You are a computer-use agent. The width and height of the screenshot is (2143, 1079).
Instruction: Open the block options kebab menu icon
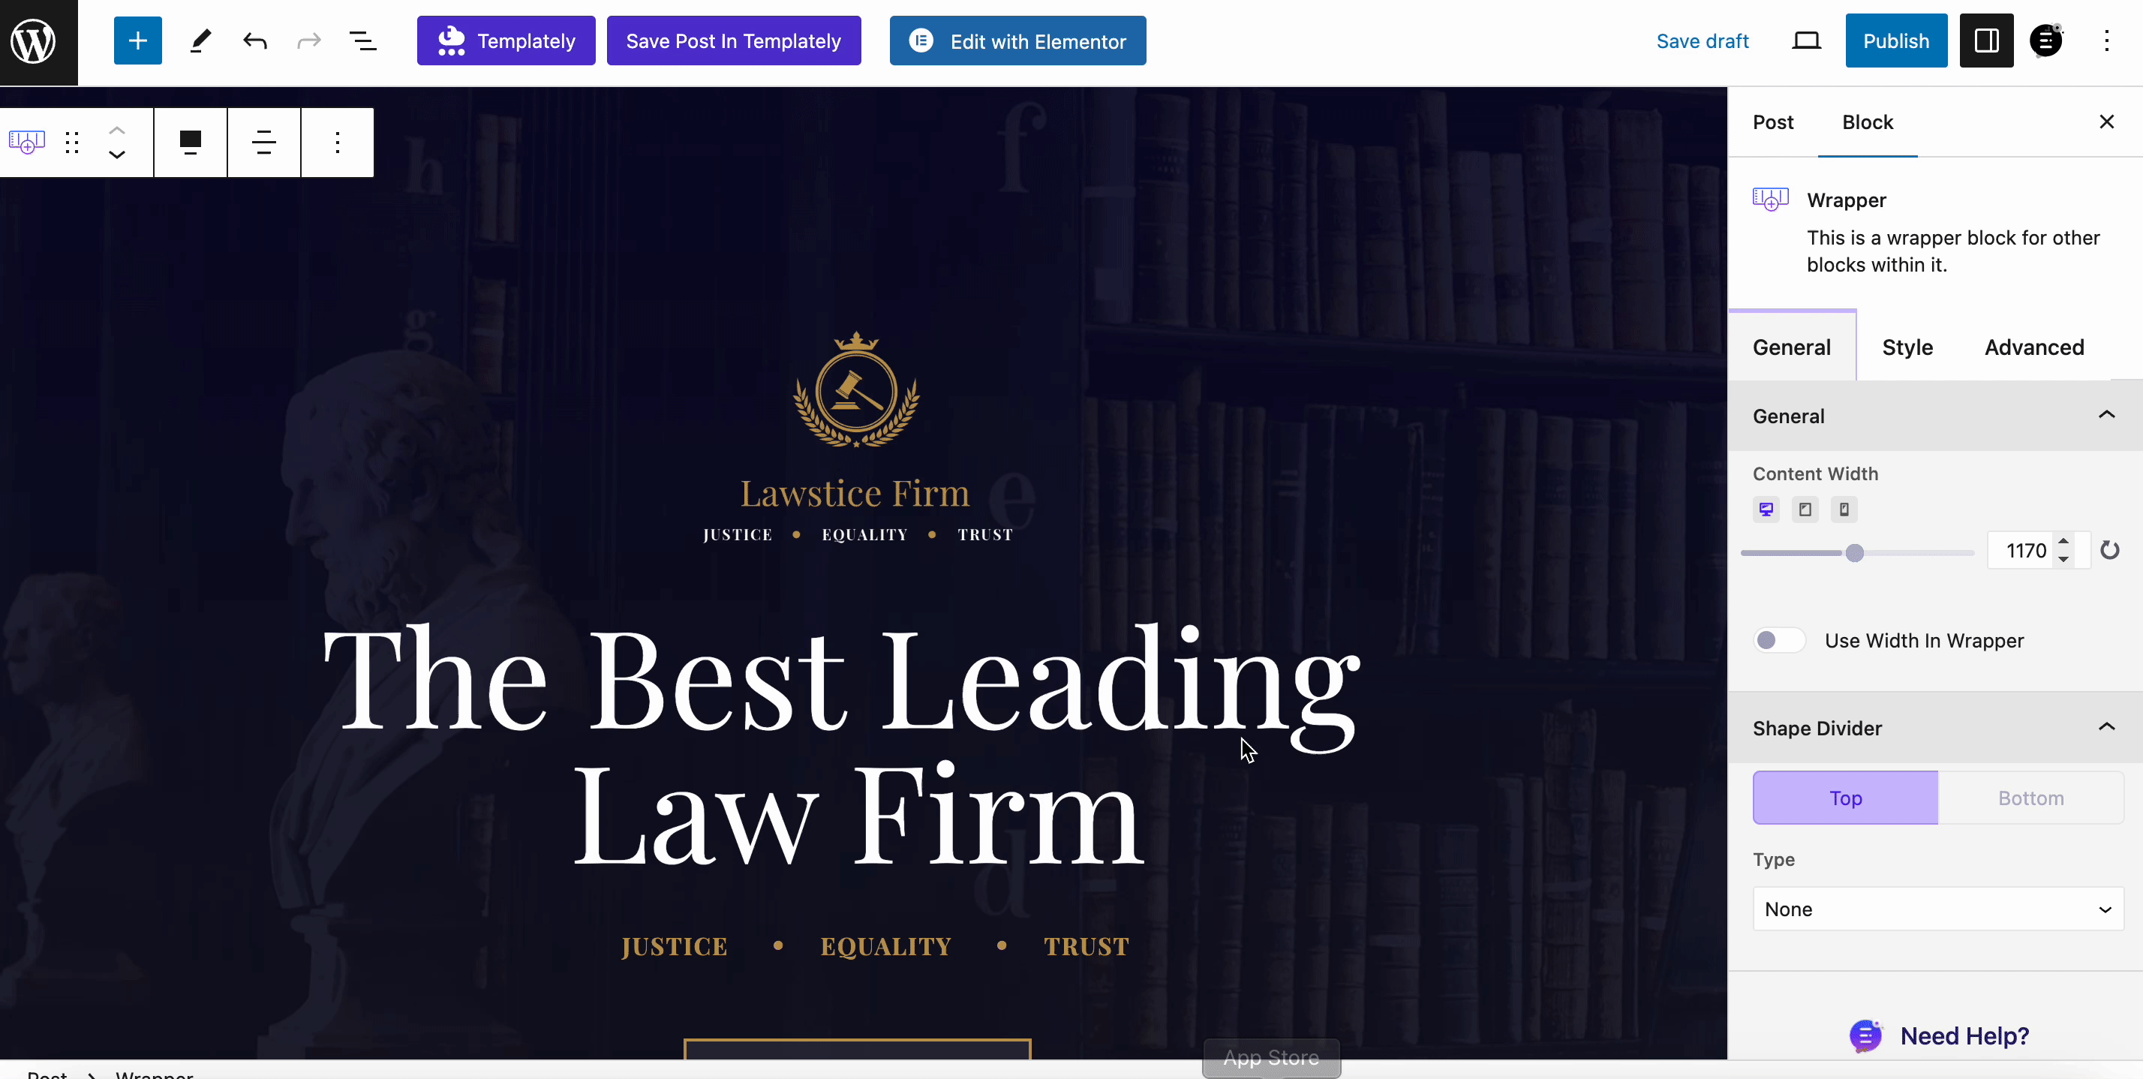(337, 140)
